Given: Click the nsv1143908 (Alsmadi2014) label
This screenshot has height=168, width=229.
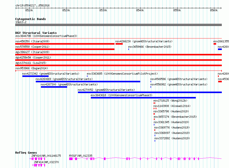Looking at the screenshot, I should 172,106.
